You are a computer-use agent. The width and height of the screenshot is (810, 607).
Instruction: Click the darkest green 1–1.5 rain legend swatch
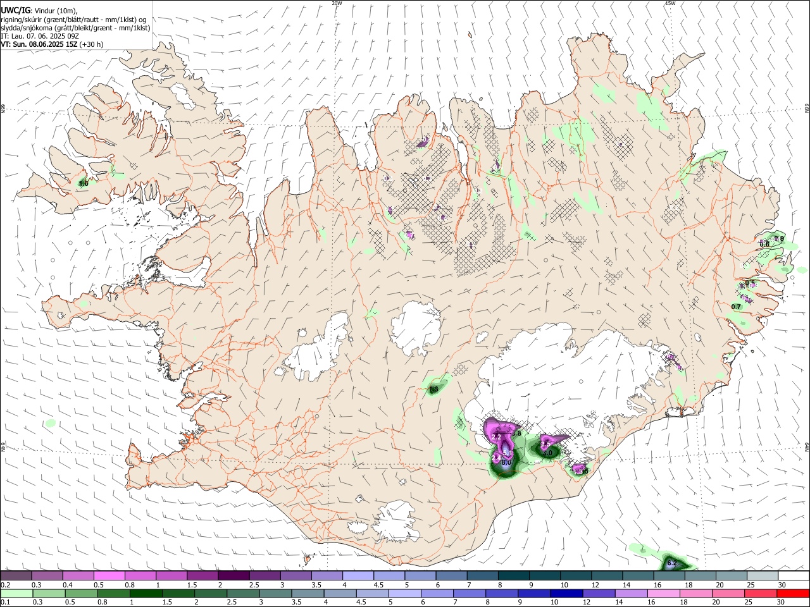tap(146, 594)
